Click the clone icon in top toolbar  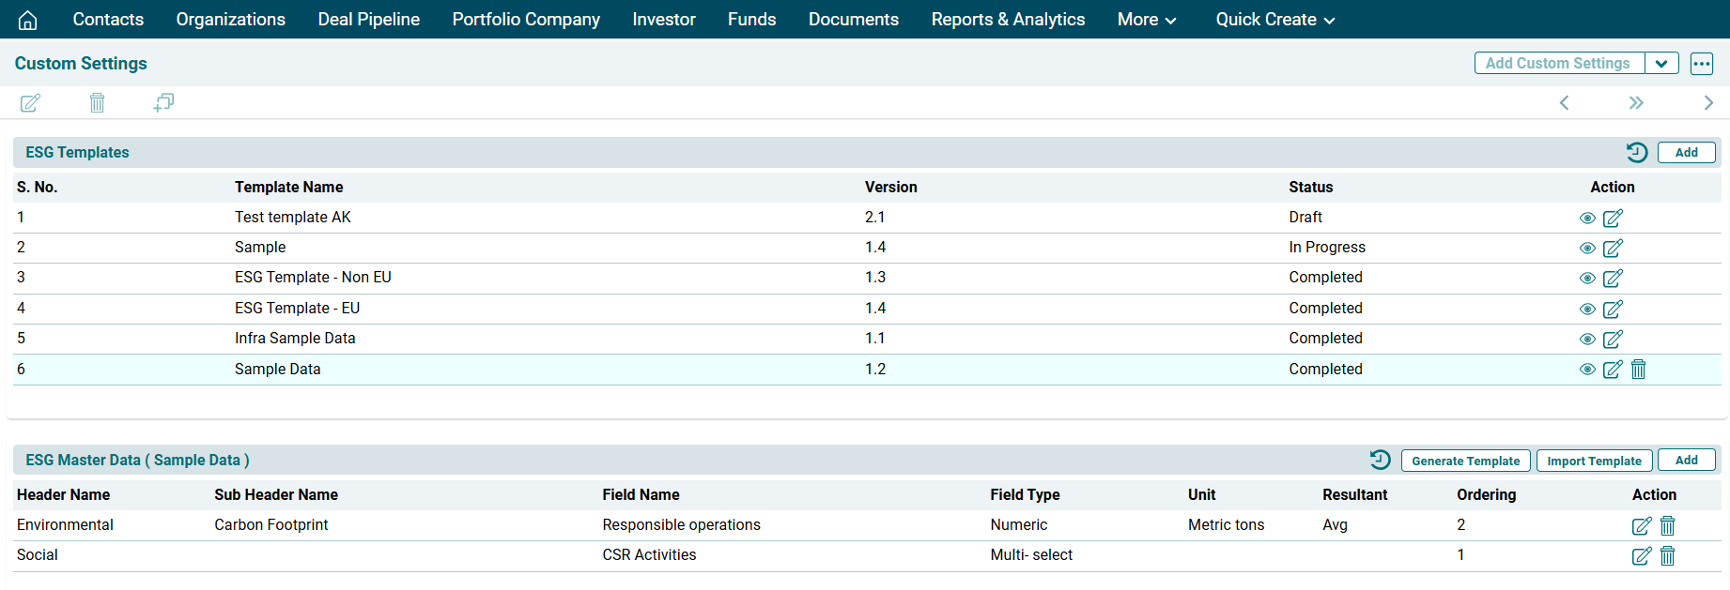(x=163, y=102)
